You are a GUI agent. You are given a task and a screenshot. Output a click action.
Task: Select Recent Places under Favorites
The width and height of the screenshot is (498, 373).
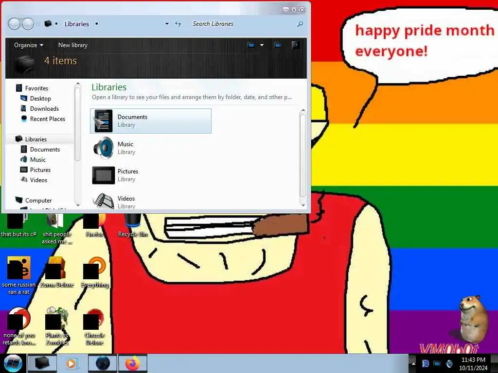[47, 119]
